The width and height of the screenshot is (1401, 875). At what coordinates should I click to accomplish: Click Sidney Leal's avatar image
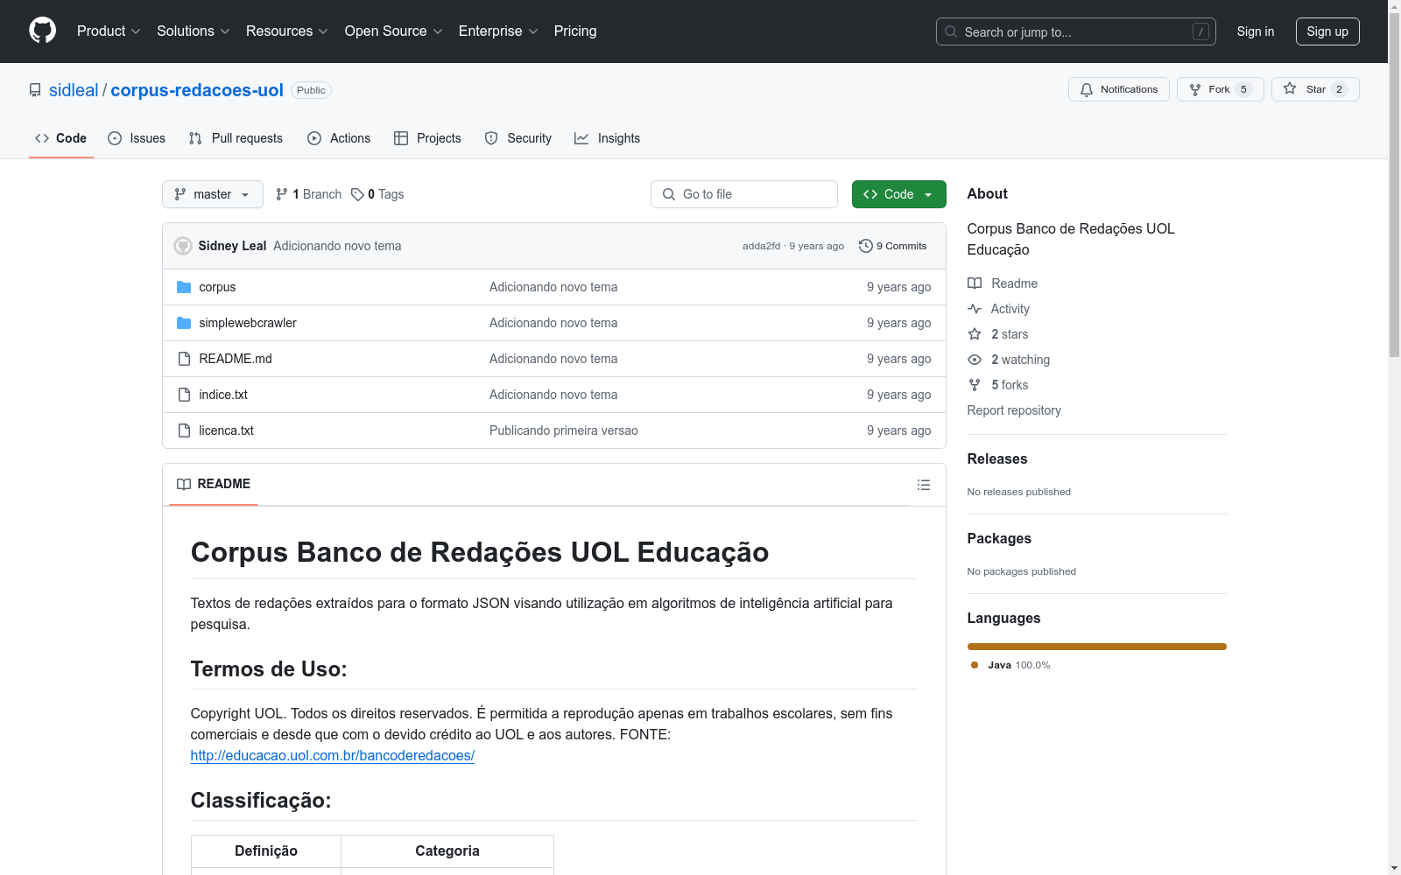point(183,246)
